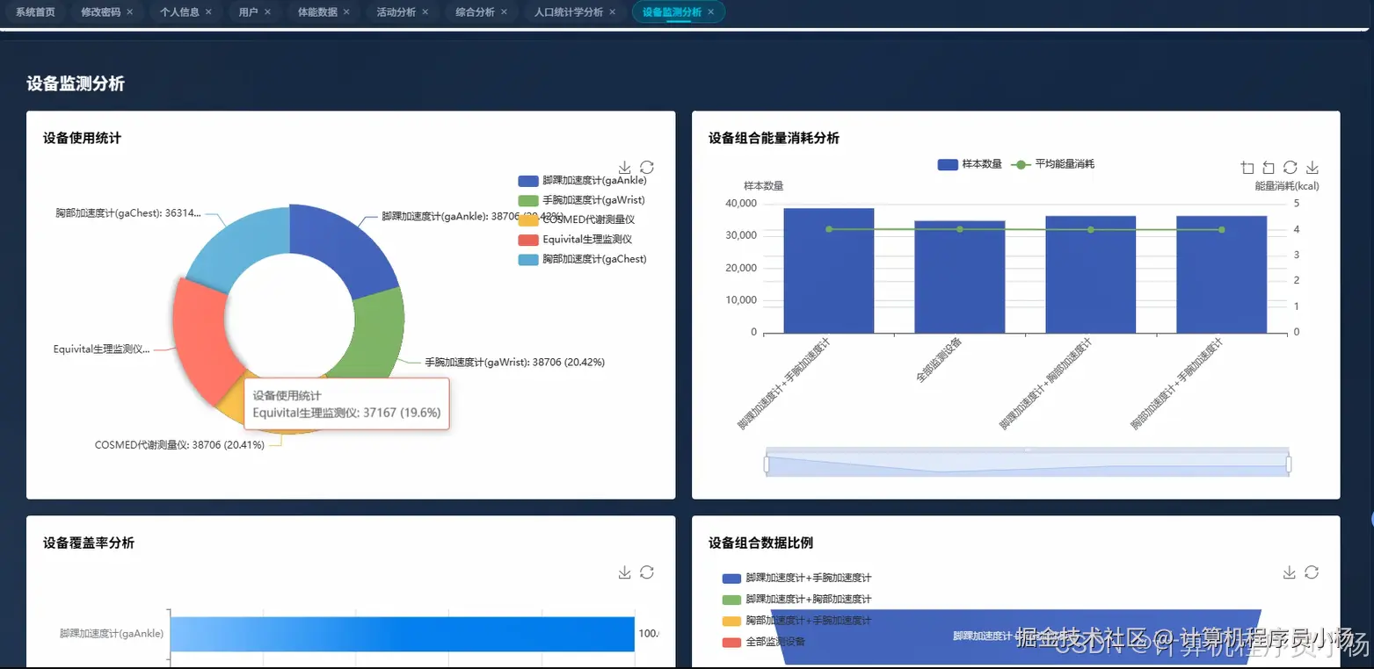This screenshot has width=1374, height=669.
Task: Click the right handle of data zoom slider
Action: 1289,464
